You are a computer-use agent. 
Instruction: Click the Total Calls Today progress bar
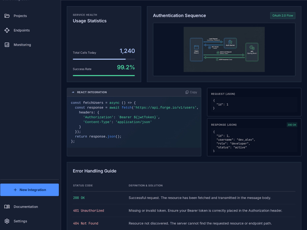(x=104, y=59)
